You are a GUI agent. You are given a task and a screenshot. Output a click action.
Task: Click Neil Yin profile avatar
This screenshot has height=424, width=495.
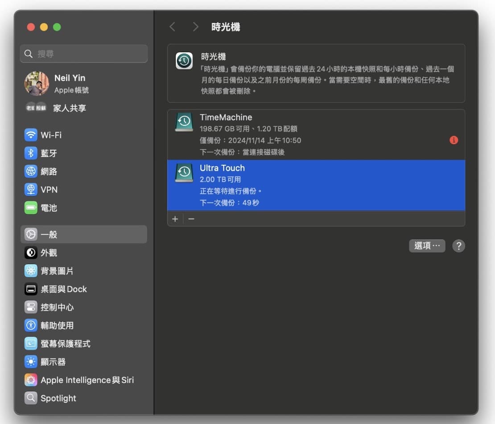[x=37, y=83]
